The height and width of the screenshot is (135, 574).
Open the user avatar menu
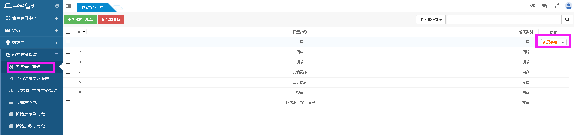568,6
